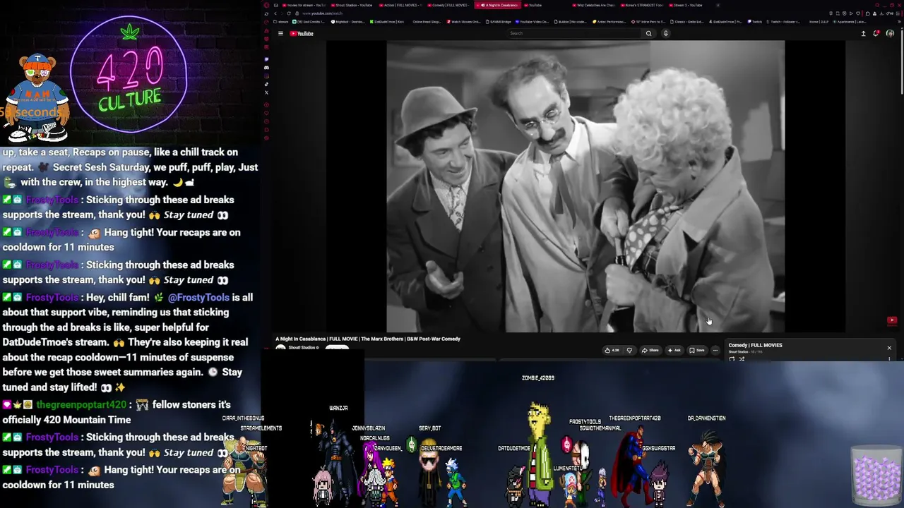904x508 pixels.
Task: Open the Twitch bookmark
Action: coord(756,22)
